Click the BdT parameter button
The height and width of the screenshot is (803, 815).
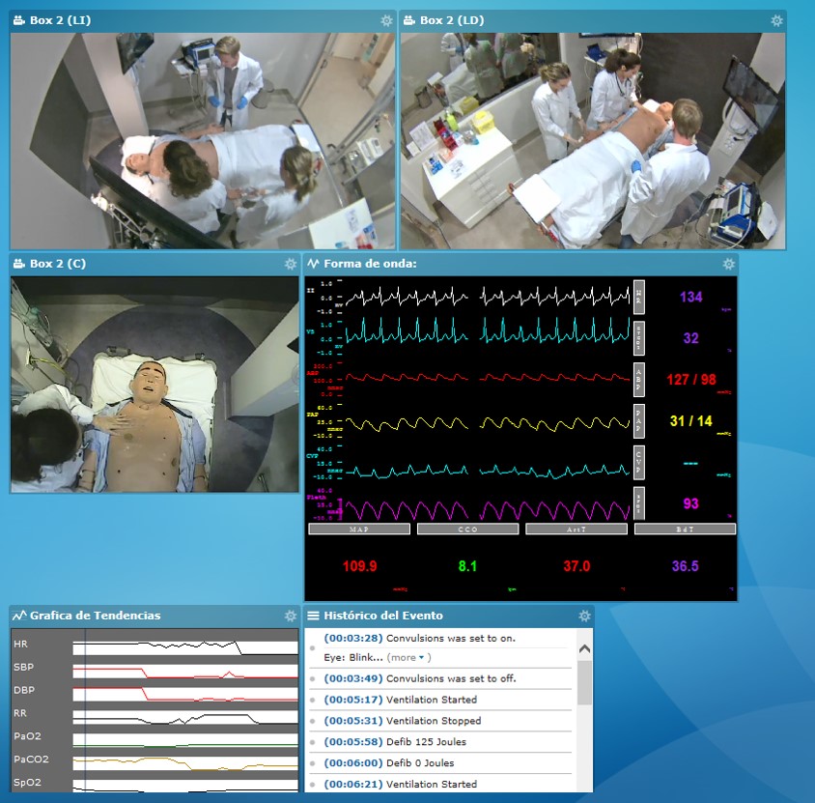pos(685,529)
